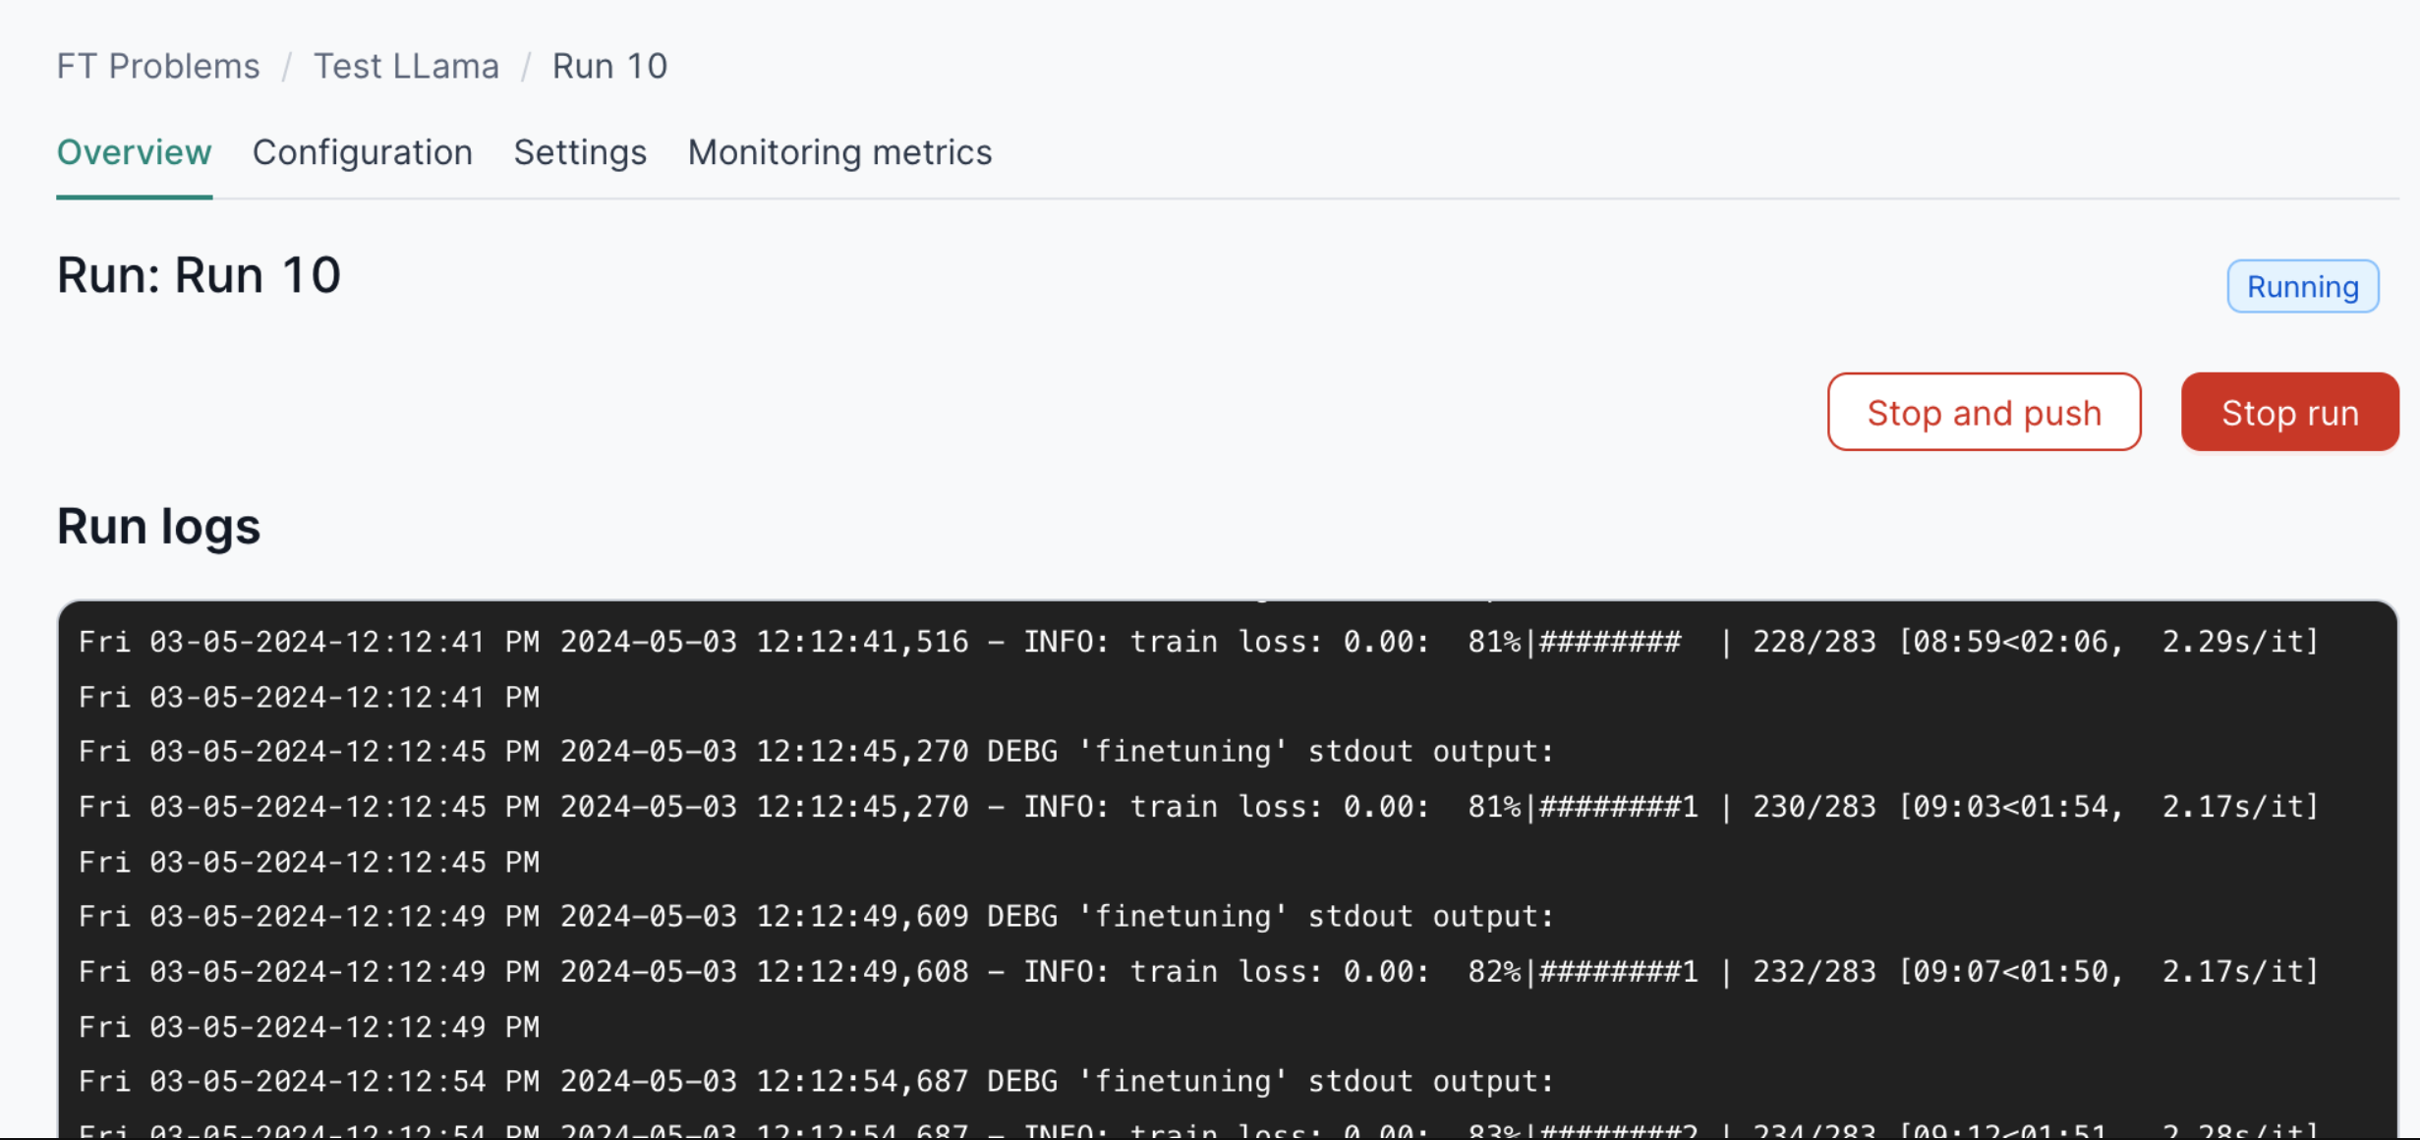Image resolution: width=2420 pixels, height=1140 pixels.
Task: Switch to the Configuration tab
Action: [362, 152]
